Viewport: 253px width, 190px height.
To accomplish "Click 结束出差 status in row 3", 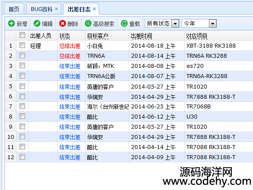I will (70, 66).
